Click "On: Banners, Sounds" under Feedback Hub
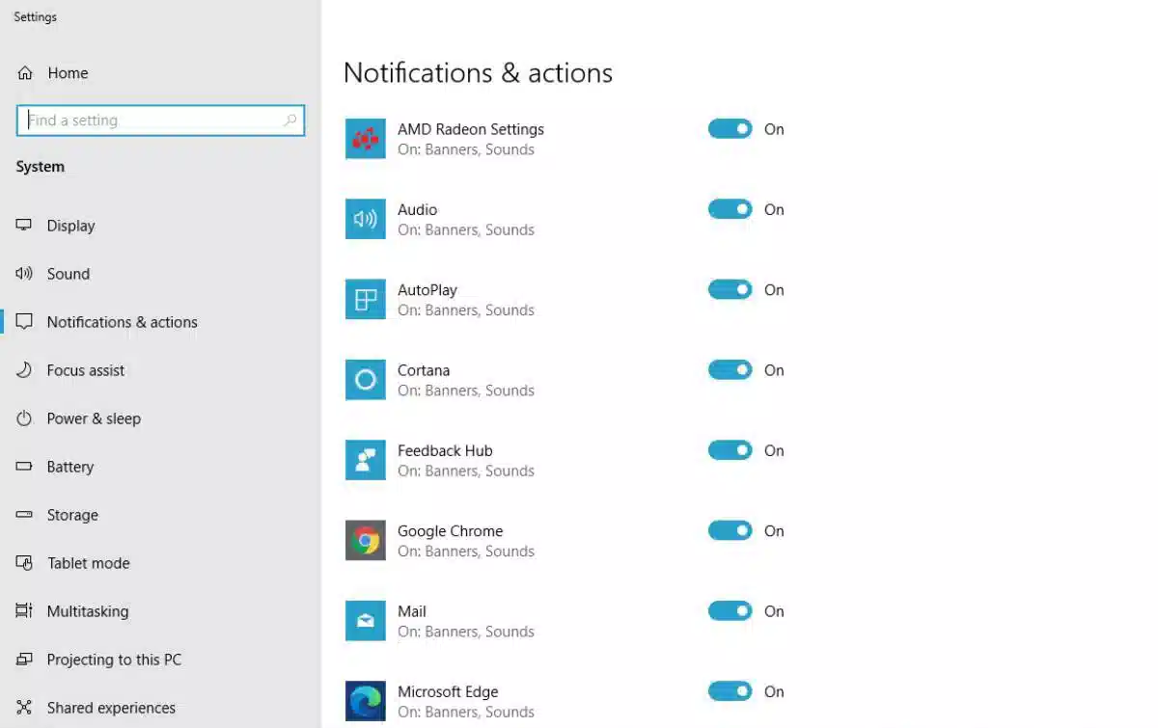The image size is (1158, 728). (x=466, y=471)
